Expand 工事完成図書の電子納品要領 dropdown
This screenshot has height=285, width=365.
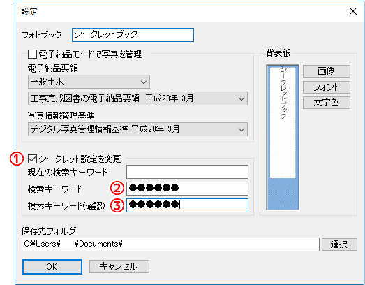[x=137, y=98]
